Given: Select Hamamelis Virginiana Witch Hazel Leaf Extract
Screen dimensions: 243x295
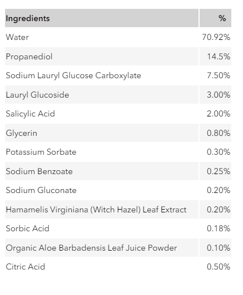Looking at the screenshot, I should coord(96,210).
